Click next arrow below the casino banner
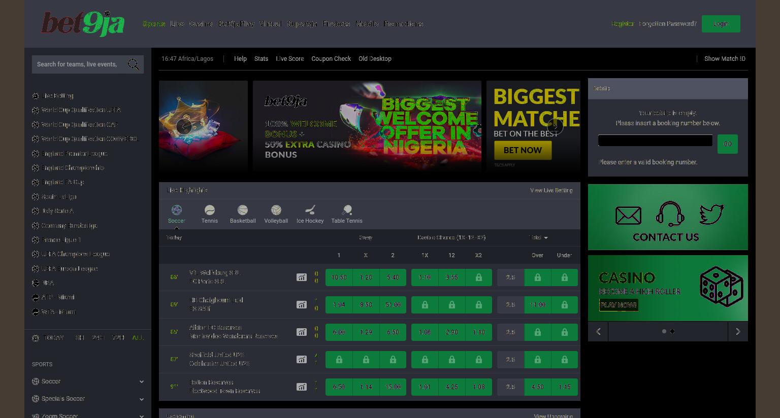The height and width of the screenshot is (418, 780). click(x=738, y=331)
